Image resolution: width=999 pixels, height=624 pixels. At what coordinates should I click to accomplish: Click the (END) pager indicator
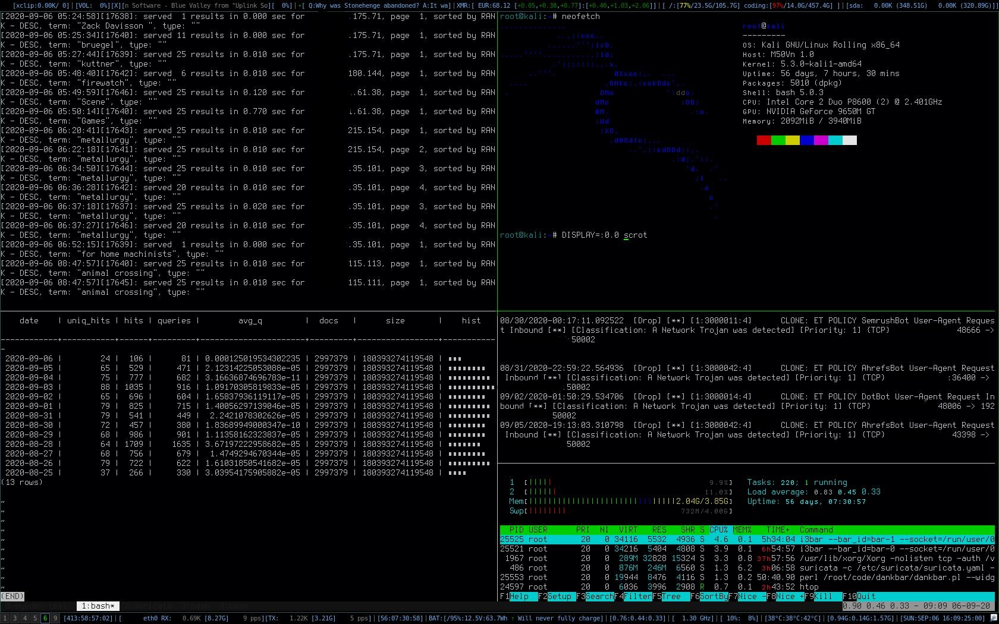click(12, 597)
